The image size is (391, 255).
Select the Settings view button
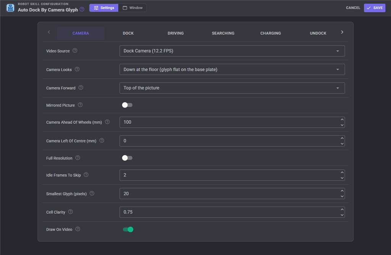[104, 8]
